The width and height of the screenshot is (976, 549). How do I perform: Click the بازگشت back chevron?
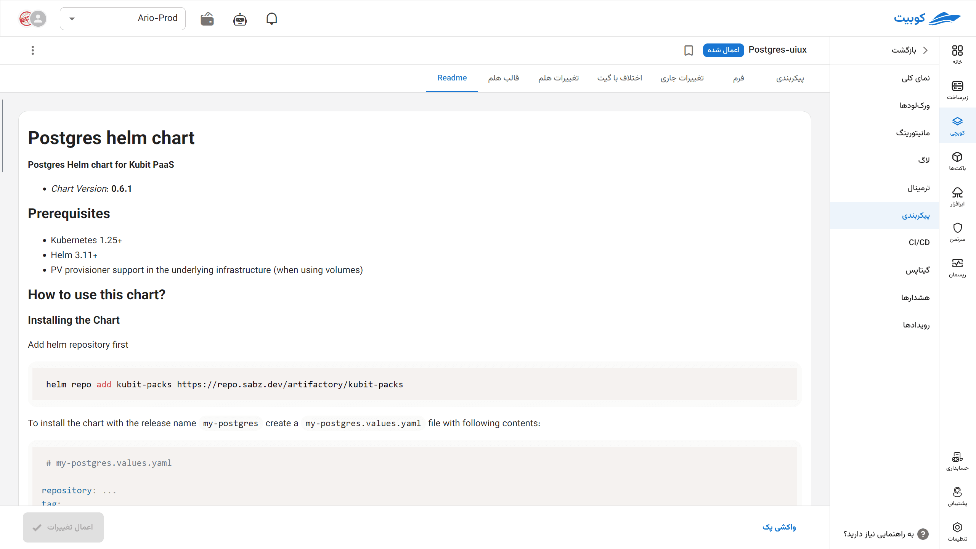click(x=925, y=50)
